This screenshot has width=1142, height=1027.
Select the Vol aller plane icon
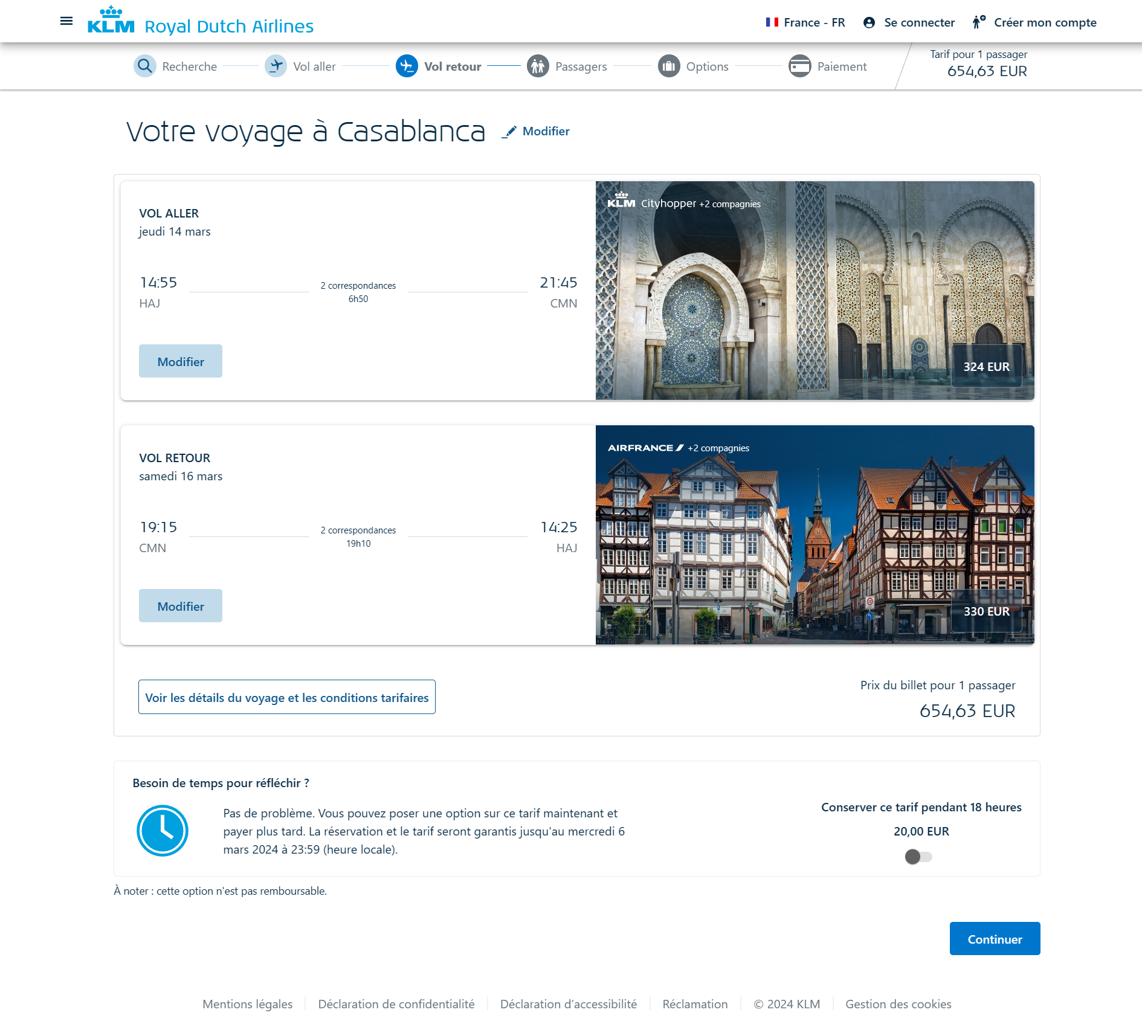pos(276,66)
